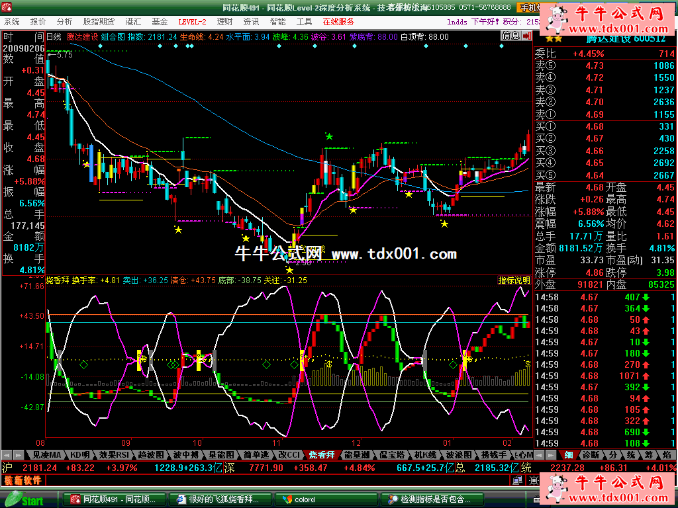This screenshot has height=508, width=678.
Task: Select the 统 tab in quote panel
Action: [x=632, y=455]
